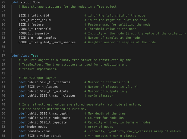Click the 'Array of nodes' comment
Viewport: 187px width, 139px height.
click(99, 127)
